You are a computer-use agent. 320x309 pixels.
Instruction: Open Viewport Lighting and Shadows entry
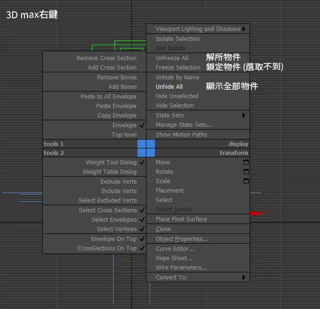click(x=198, y=29)
